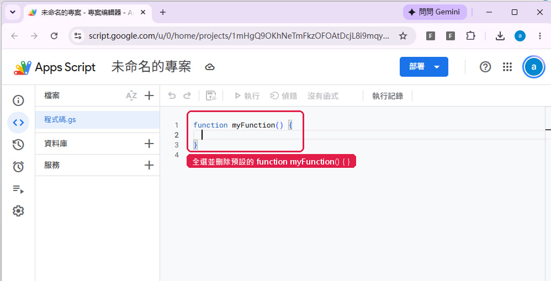Open the project Overview info icon
The image size is (551, 281).
18,100
